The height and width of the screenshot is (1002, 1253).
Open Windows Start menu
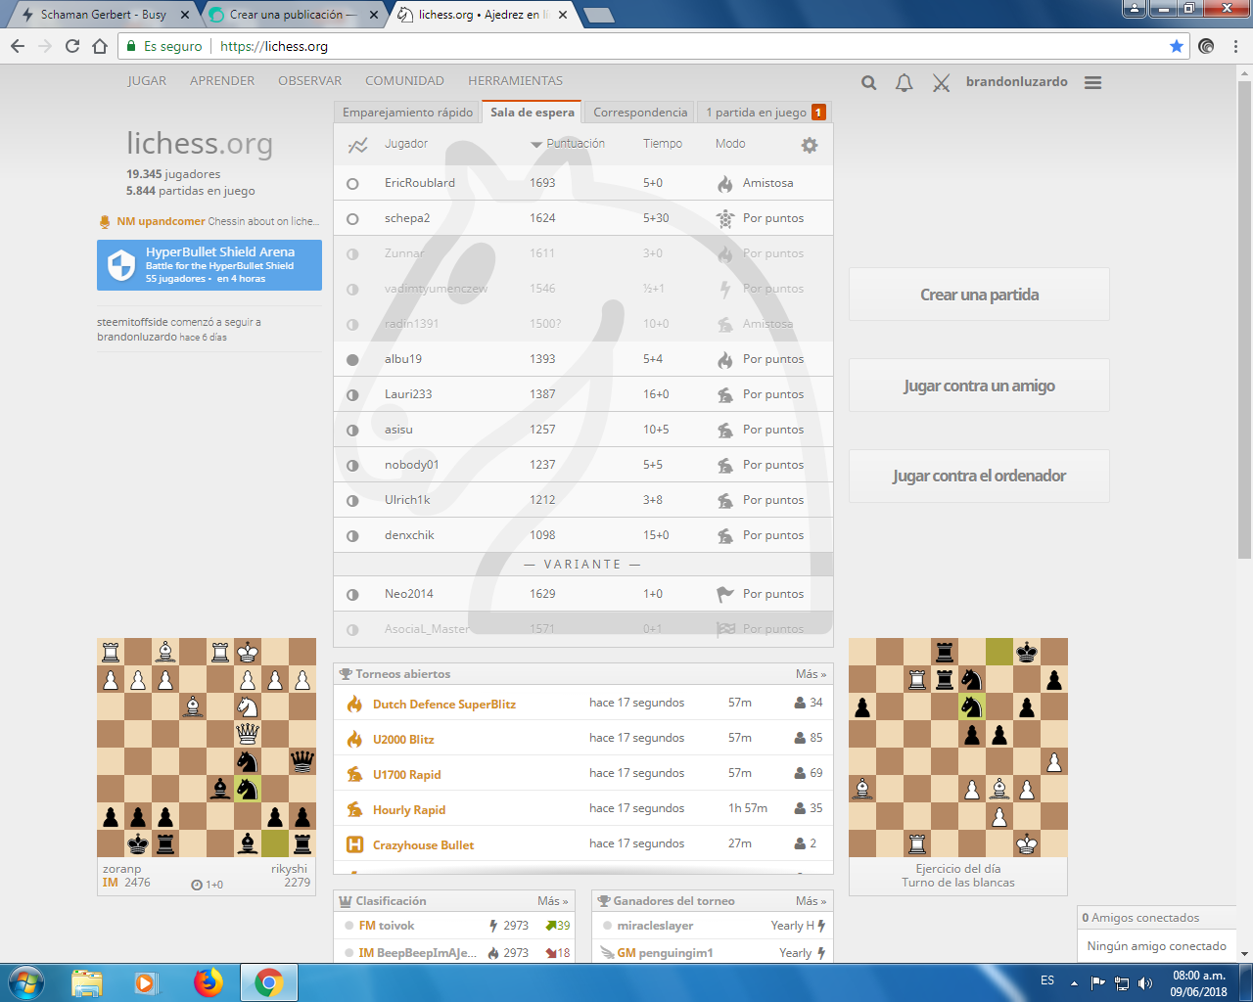26,982
